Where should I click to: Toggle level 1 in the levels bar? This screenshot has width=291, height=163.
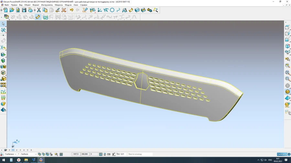coord(13,150)
